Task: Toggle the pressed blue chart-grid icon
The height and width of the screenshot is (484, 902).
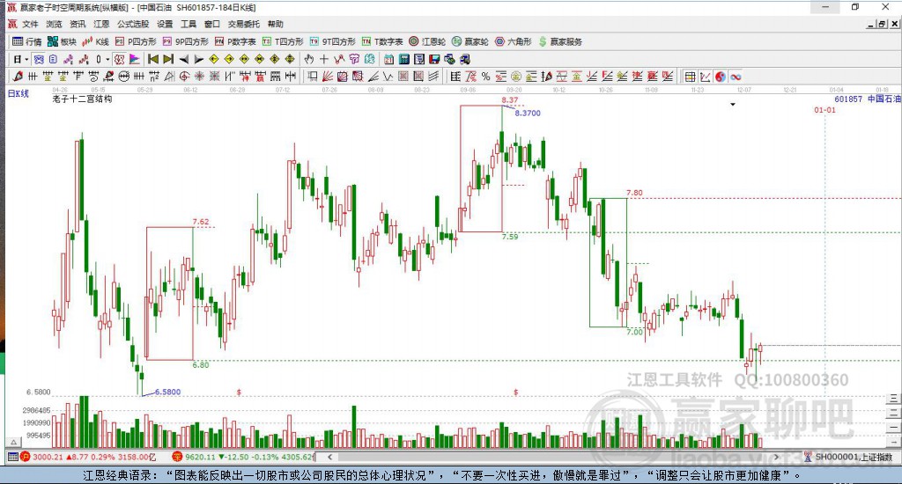Action: [x=38, y=59]
